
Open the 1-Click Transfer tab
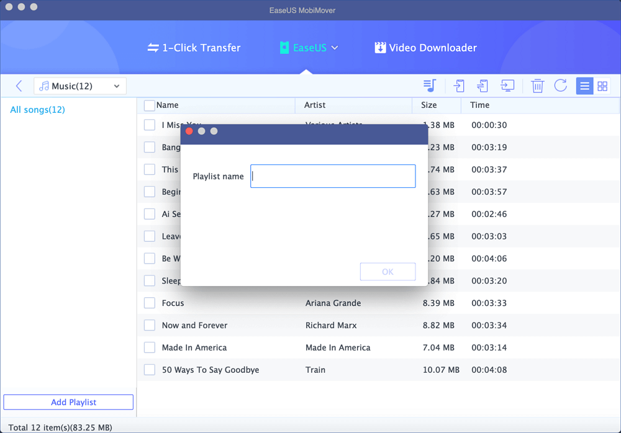[194, 48]
